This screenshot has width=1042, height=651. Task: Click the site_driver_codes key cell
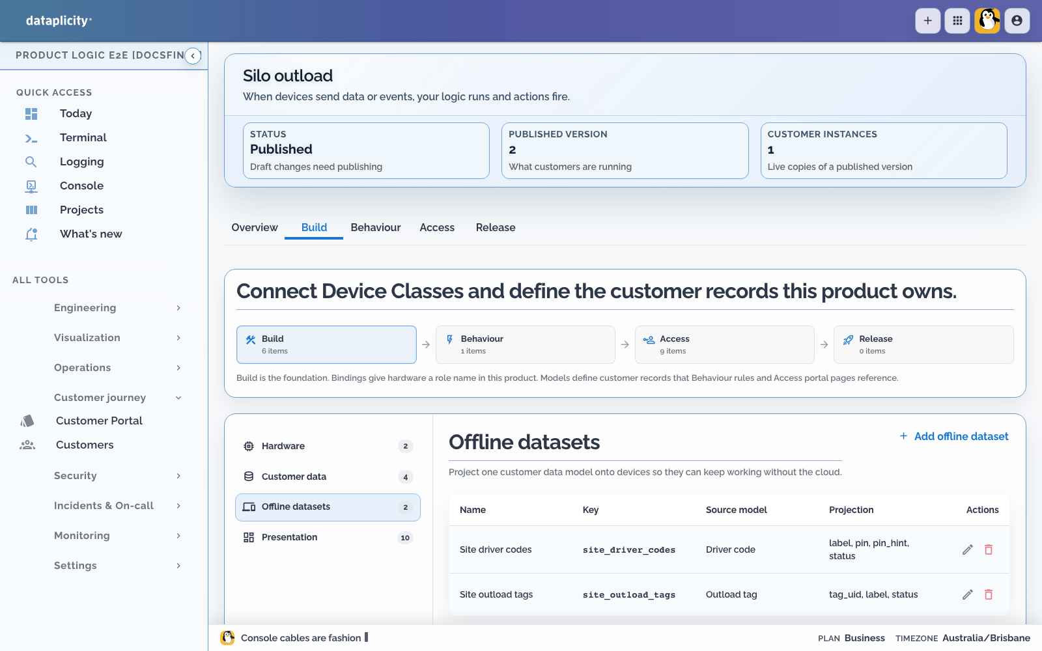pos(628,550)
